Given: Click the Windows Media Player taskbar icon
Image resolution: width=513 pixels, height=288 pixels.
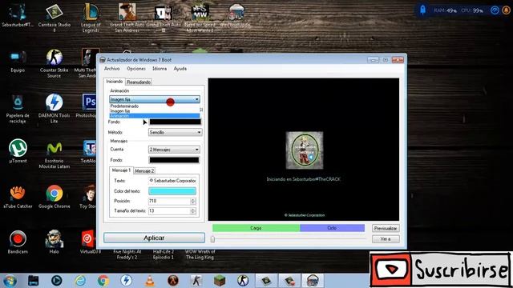Looking at the screenshot, I should 57,281.
